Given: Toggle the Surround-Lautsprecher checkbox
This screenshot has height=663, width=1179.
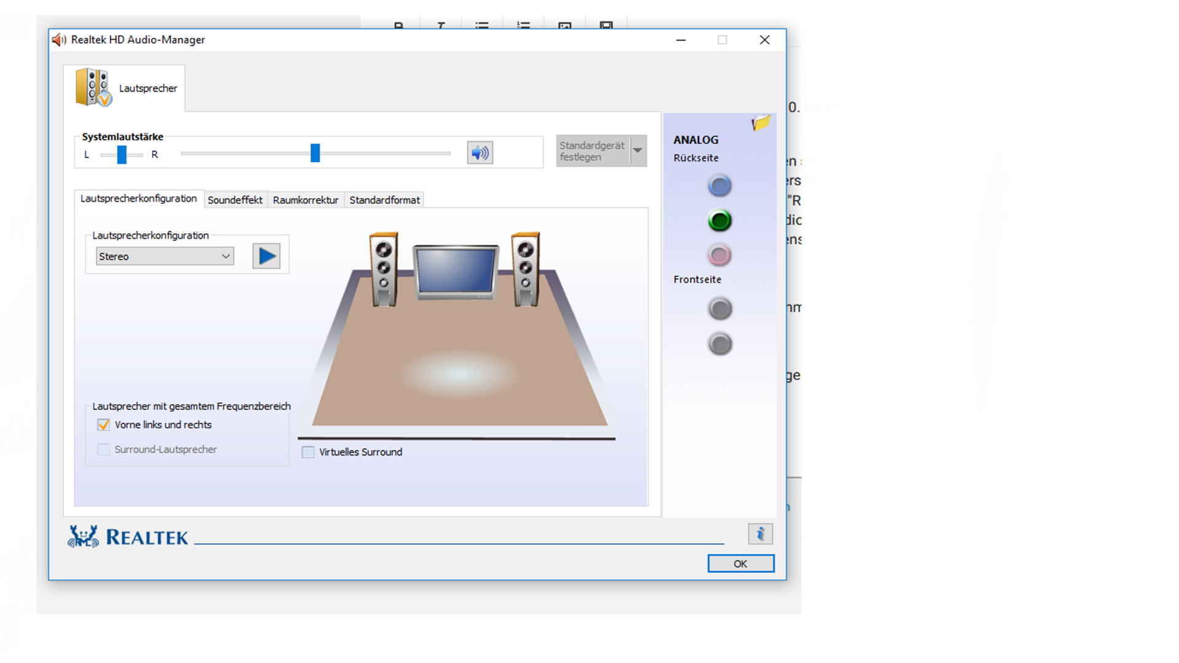Looking at the screenshot, I should (104, 449).
